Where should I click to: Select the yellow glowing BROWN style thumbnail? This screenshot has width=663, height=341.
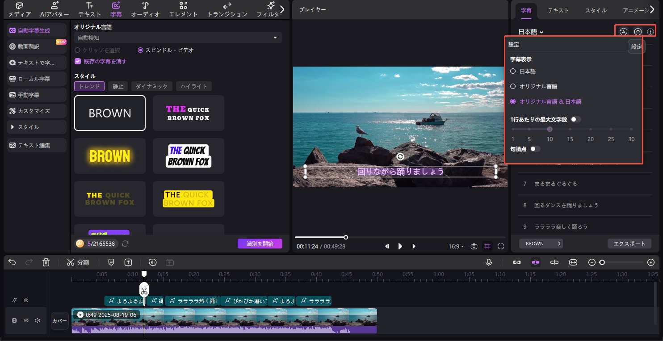(x=110, y=156)
